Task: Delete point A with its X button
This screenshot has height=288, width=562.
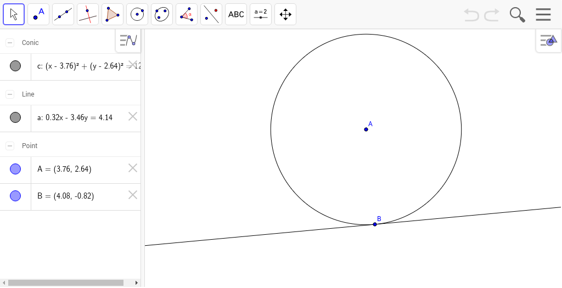Action: pos(133,168)
